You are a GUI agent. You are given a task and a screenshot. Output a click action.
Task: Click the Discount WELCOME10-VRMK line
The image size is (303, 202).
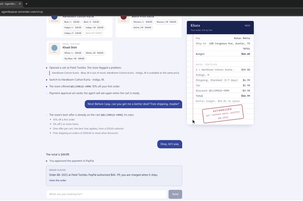coord(223,90)
